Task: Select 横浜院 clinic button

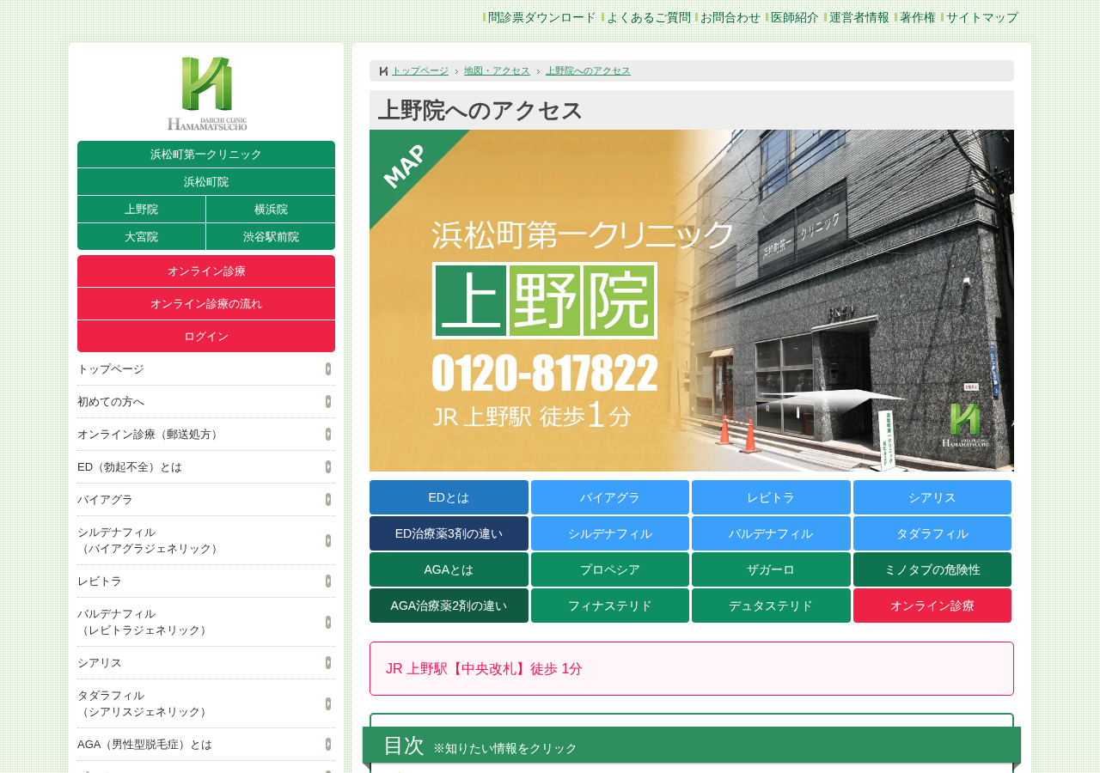Action: click(x=271, y=210)
